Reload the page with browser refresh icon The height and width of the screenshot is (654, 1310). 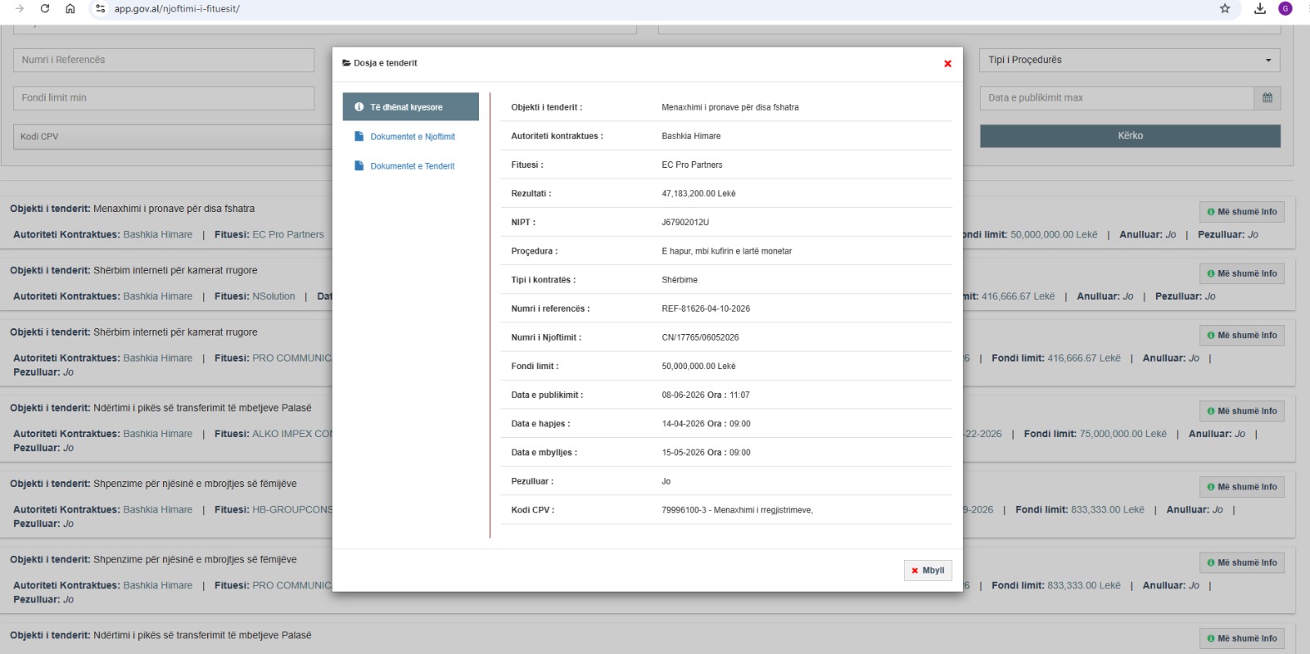coord(45,8)
